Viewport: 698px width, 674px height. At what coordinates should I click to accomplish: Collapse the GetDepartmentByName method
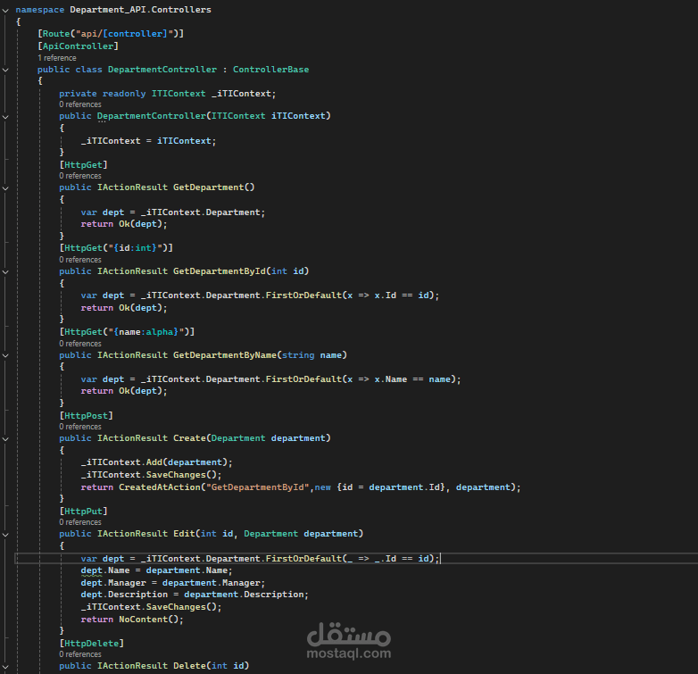(5, 355)
